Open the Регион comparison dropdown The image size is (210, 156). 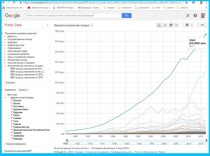point(24,90)
